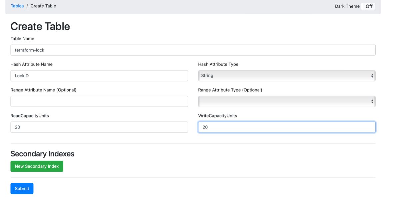The image size is (400, 199).
Task: Click the Hash Attribute Name field with LockID
Action: [x=99, y=76]
